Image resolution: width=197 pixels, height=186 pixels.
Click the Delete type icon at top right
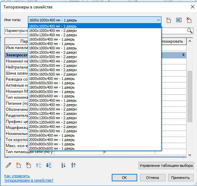pyautogui.click(x=189, y=20)
